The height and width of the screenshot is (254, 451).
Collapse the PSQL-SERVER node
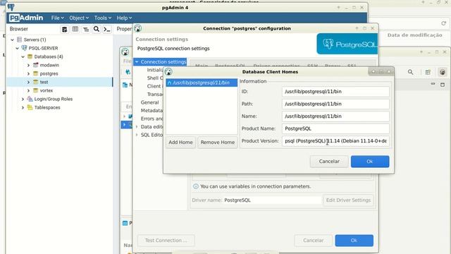click(17, 48)
